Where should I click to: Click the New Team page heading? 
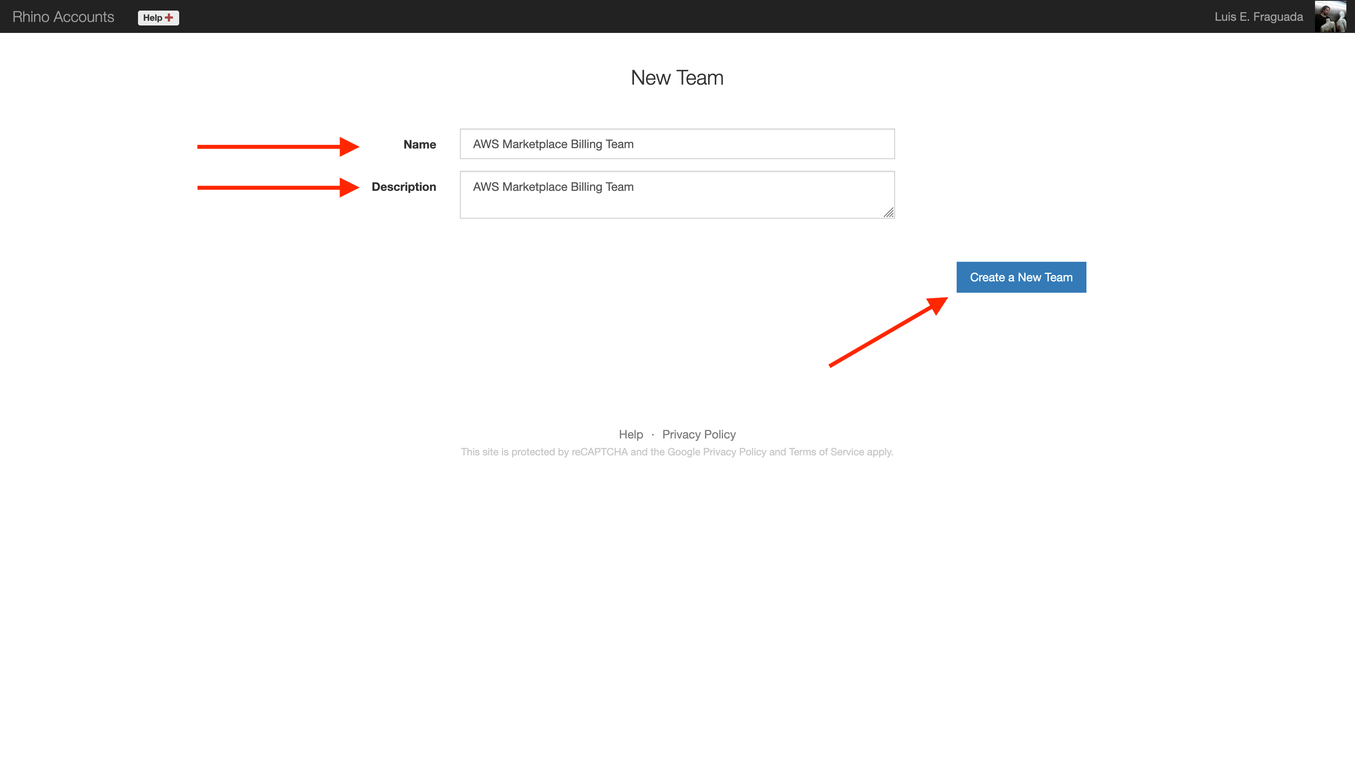677,78
